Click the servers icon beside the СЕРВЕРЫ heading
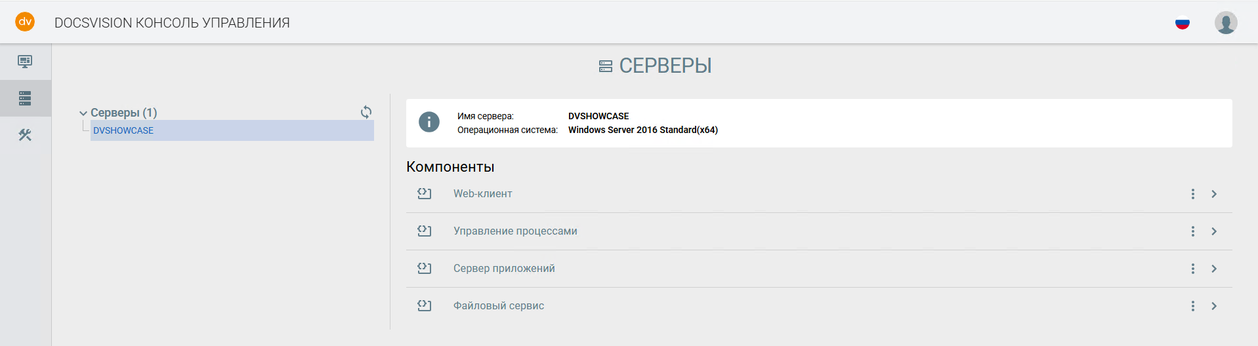This screenshot has height=346, width=1258. pos(606,66)
